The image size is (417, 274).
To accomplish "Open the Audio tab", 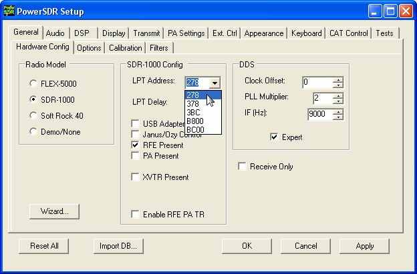I will (x=55, y=33).
